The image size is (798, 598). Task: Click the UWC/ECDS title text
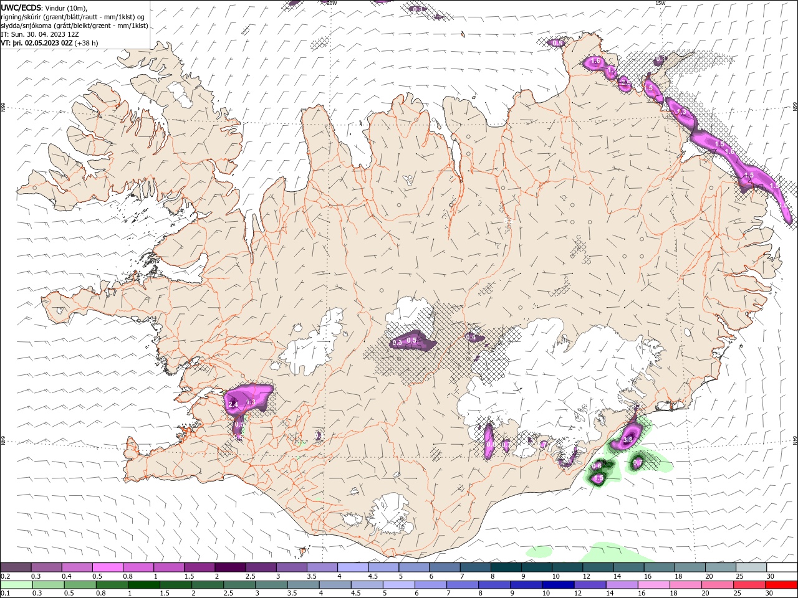click(x=21, y=7)
